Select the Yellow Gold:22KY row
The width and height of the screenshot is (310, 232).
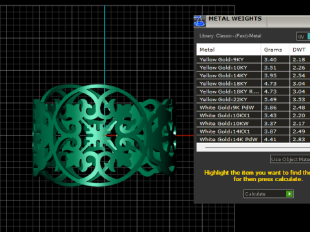pos(253,99)
